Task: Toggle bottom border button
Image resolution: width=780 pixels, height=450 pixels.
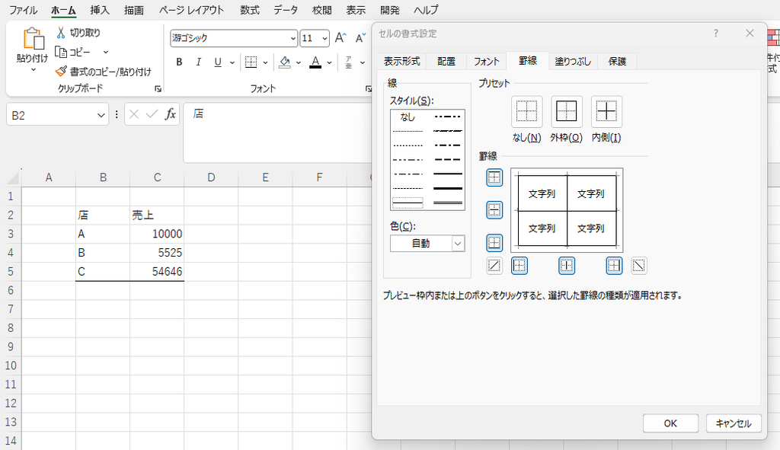Action: [x=494, y=243]
